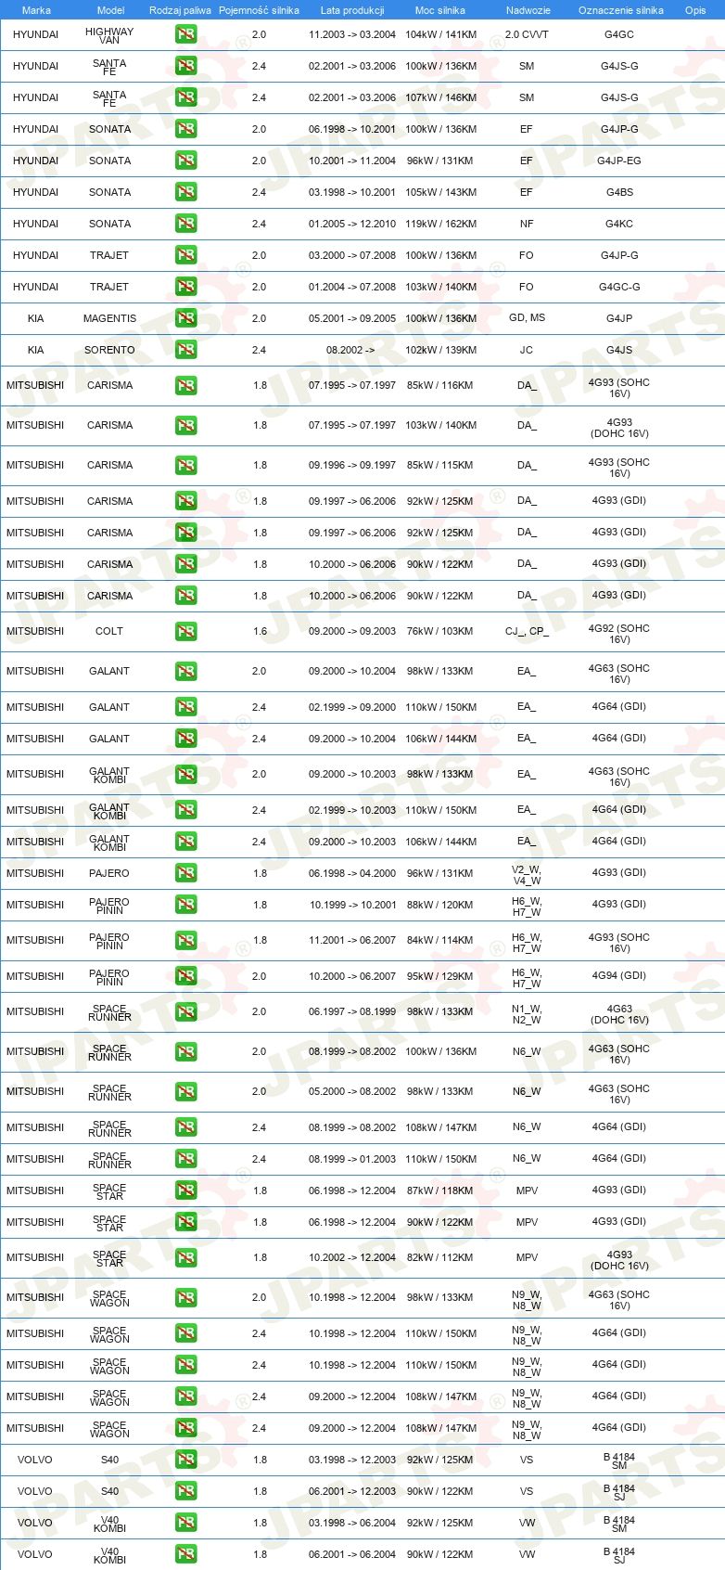Click the Lata produkcji column header
This screenshot has height=1570, width=725.
click(352, 10)
